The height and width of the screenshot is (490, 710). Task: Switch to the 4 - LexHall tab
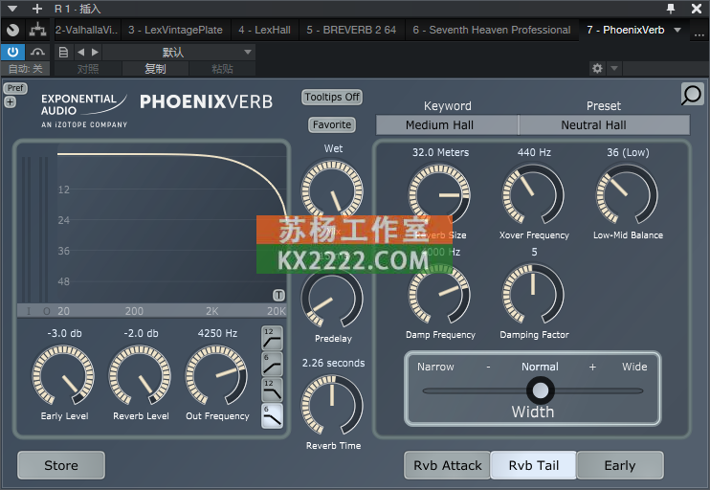click(264, 30)
